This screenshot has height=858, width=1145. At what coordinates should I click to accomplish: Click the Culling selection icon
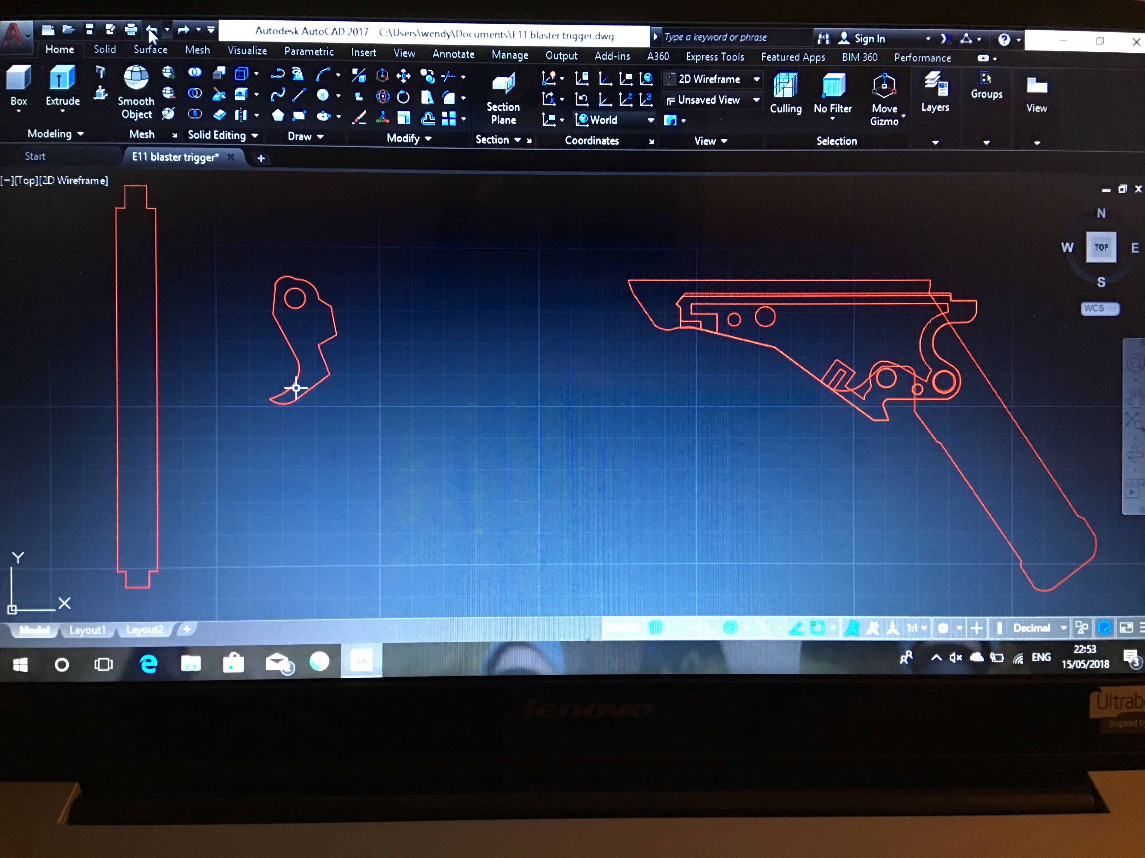(785, 93)
